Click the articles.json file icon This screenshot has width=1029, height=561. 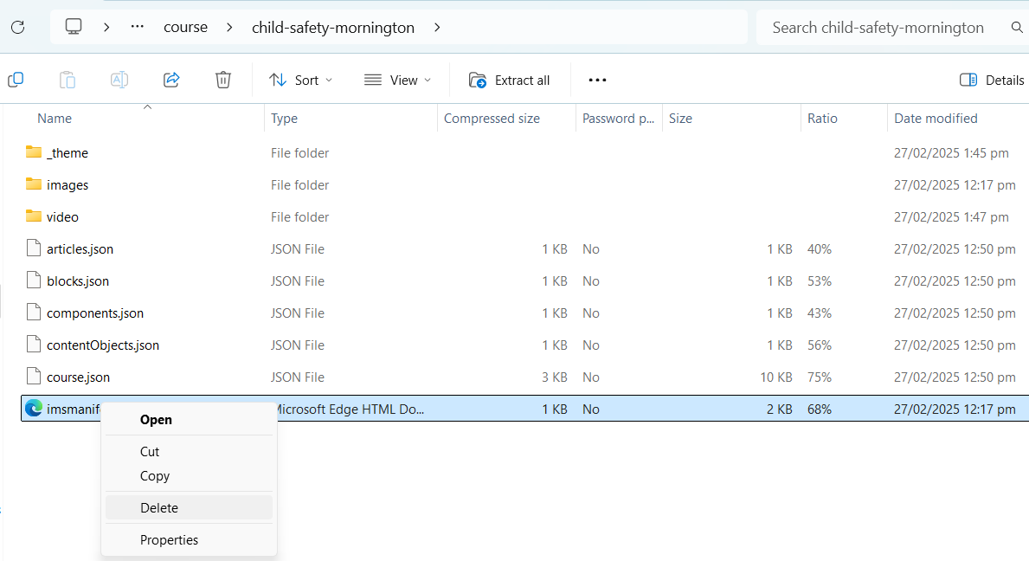point(34,248)
